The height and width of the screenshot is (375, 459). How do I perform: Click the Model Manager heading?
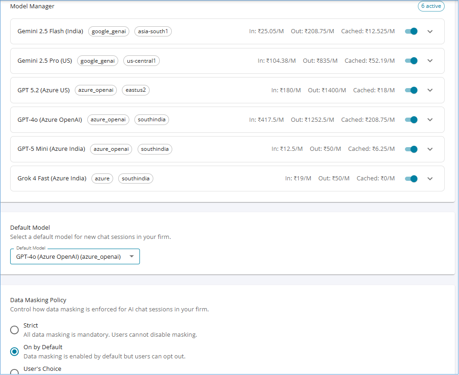coord(32,6)
